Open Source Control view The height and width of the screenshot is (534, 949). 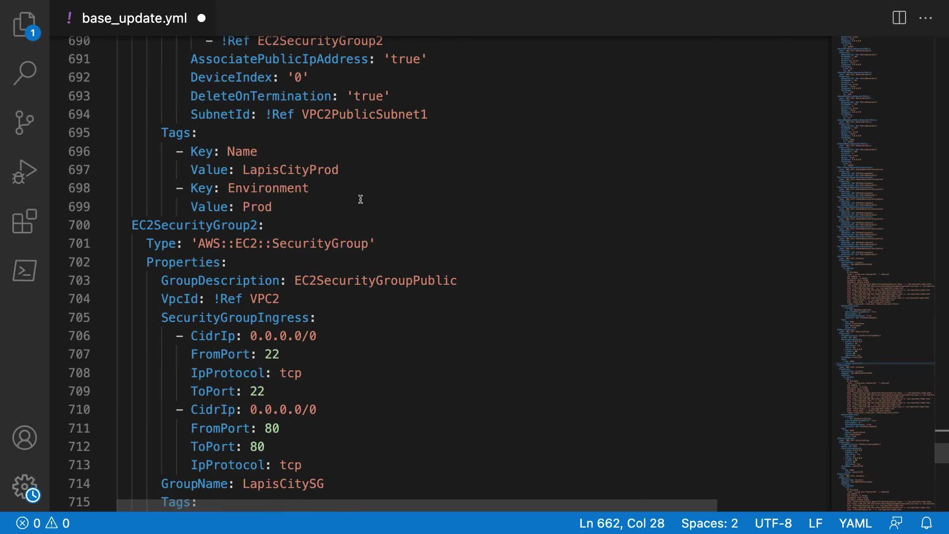(24, 122)
